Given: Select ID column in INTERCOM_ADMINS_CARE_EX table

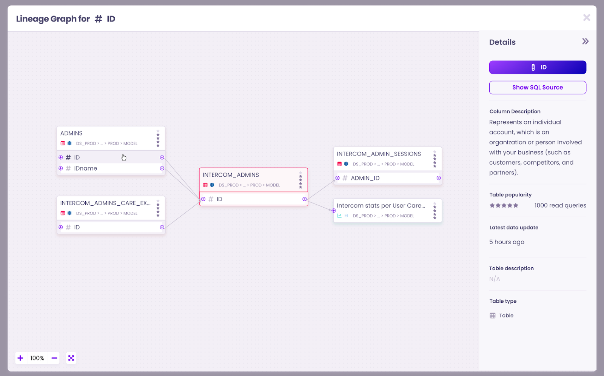Looking at the screenshot, I should (x=77, y=227).
